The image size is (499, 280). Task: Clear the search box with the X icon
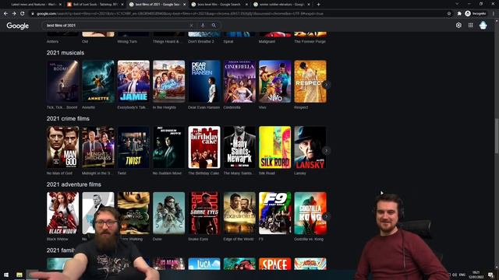[x=191, y=26]
